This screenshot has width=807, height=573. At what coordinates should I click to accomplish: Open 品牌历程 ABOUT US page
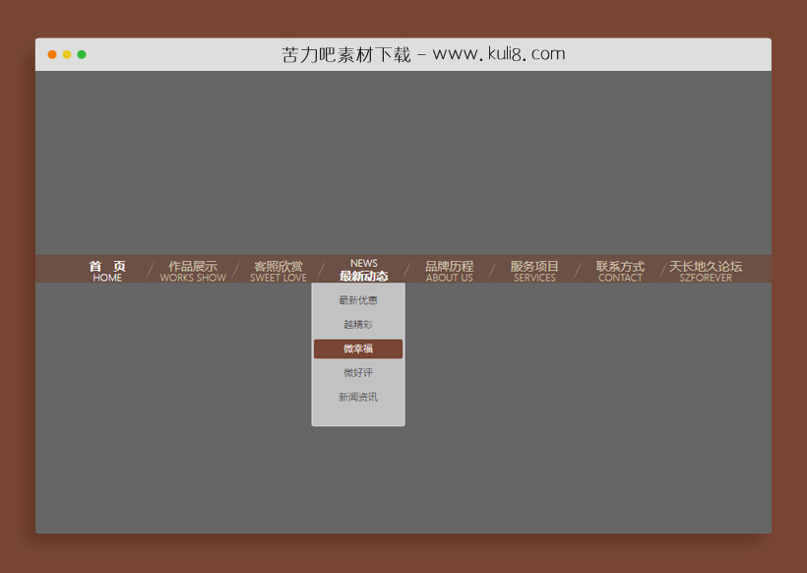(449, 271)
